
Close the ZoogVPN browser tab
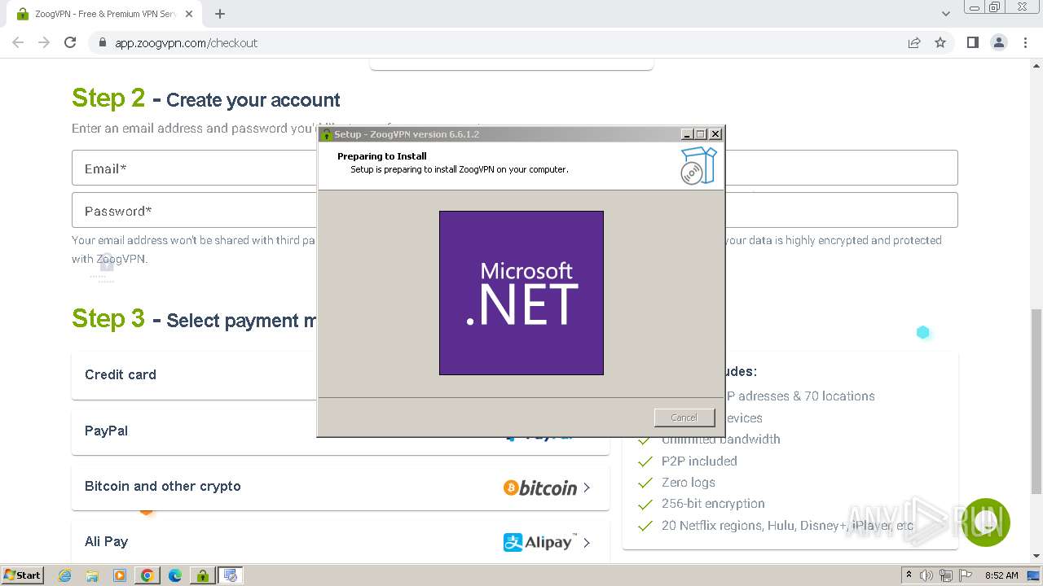click(189, 14)
